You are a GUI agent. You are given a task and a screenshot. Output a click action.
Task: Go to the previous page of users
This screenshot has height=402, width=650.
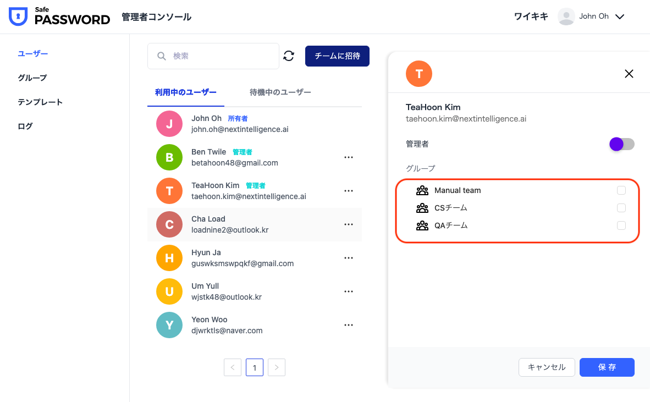233,367
